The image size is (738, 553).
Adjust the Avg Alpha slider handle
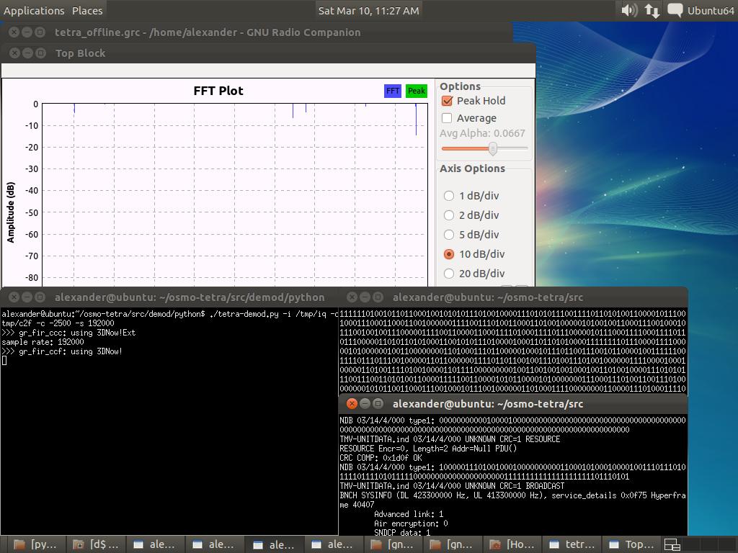click(493, 148)
